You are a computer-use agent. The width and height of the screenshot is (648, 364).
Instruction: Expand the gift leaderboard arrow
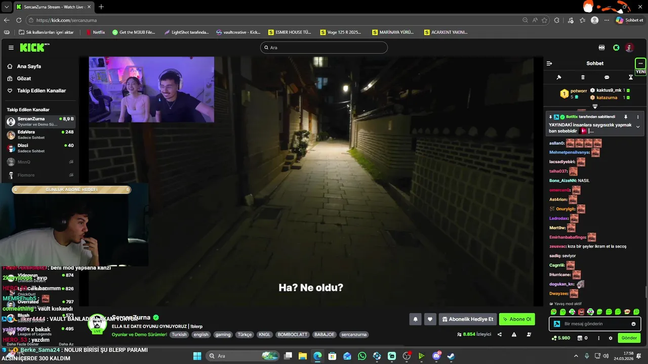click(x=595, y=107)
